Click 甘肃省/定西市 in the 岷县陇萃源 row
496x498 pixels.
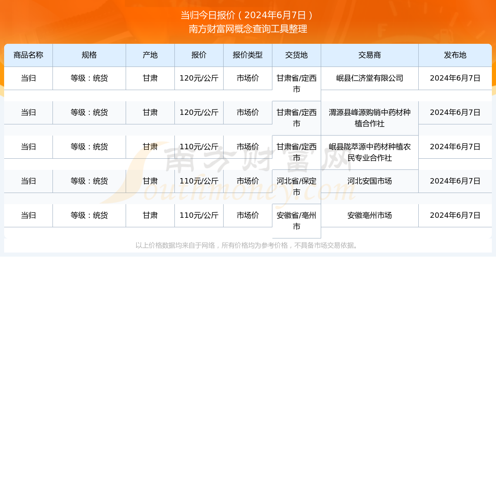[x=296, y=152]
